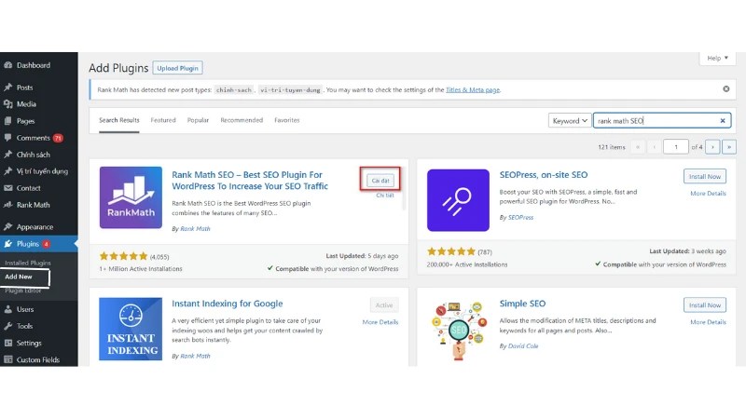Go to next page of results
This screenshot has width=746, height=419.
(x=712, y=147)
